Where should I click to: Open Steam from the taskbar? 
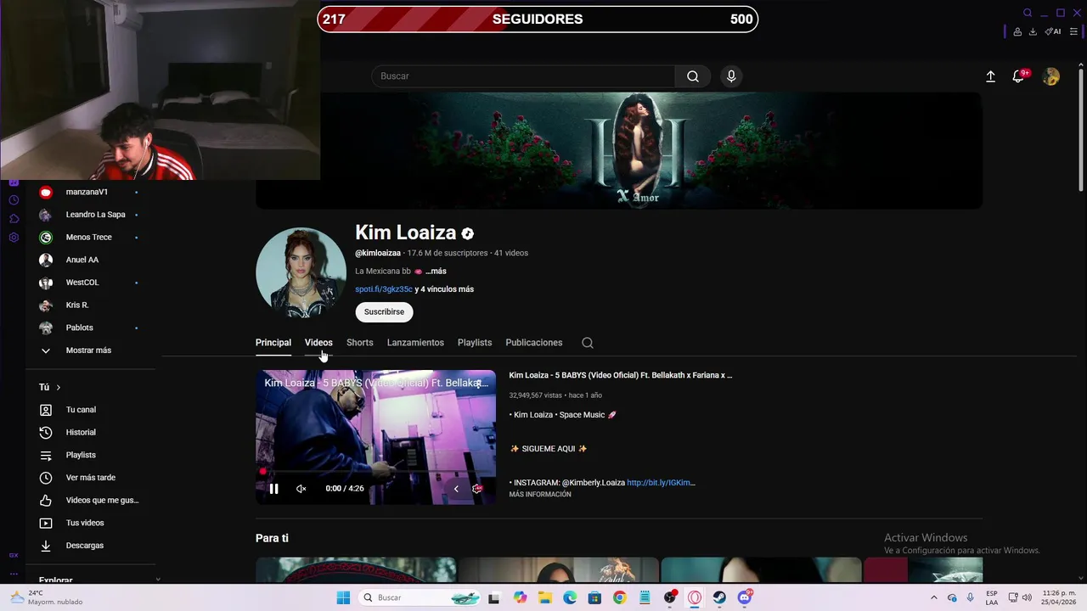(x=719, y=597)
